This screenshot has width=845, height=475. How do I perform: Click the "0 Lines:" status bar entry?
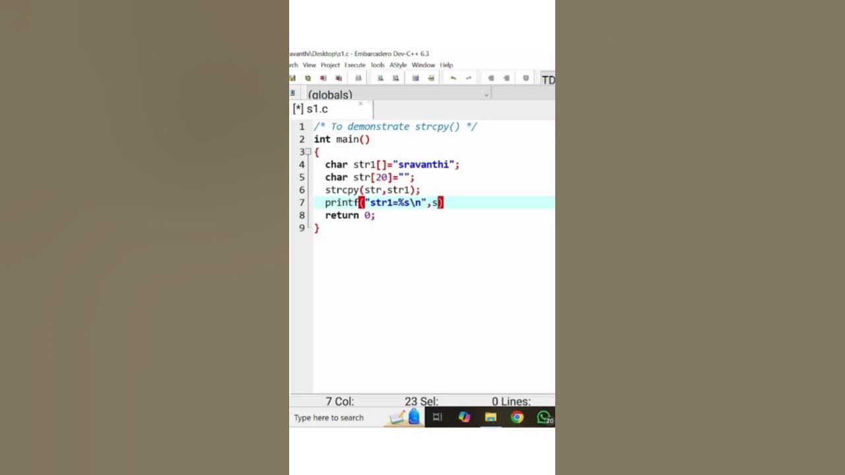click(511, 401)
